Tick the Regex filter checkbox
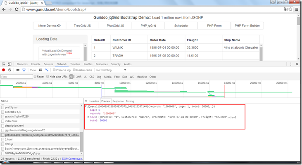 click(35, 76)
